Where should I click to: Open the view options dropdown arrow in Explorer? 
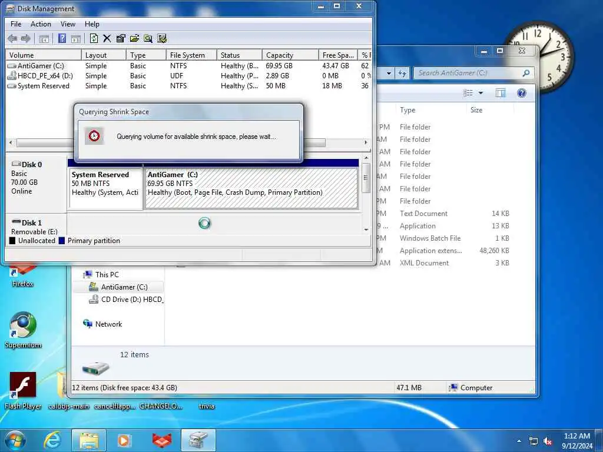[481, 93]
